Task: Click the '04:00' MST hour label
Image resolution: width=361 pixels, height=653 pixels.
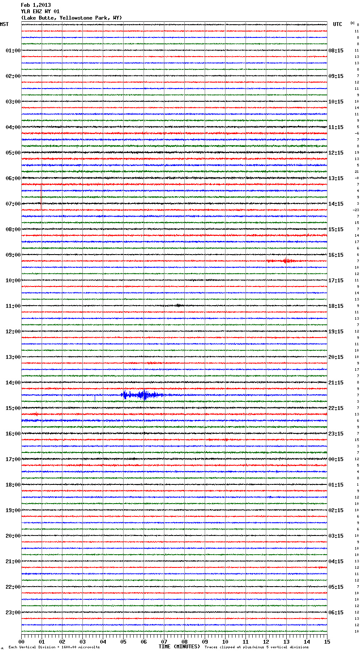Action: 13,127
